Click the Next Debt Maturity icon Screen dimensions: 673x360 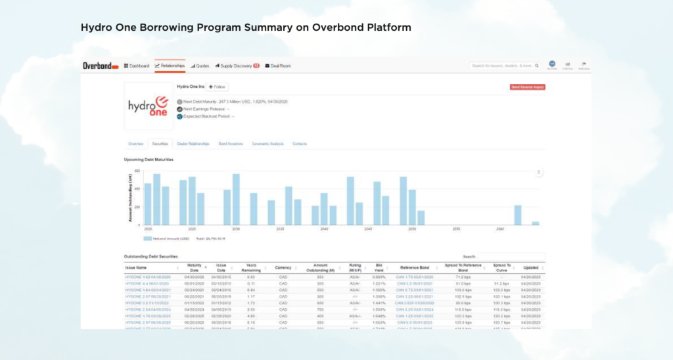(x=179, y=102)
